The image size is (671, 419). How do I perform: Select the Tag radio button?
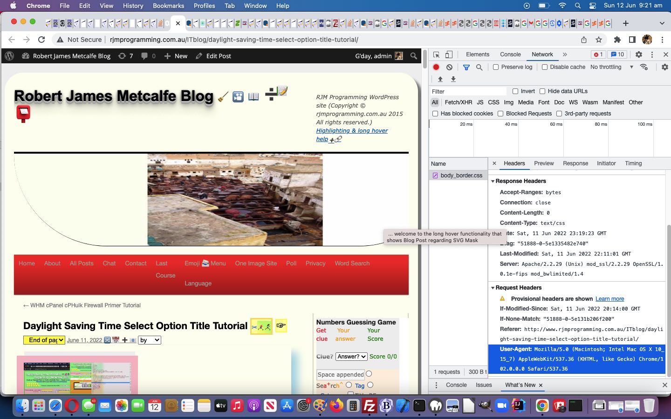click(370, 385)
